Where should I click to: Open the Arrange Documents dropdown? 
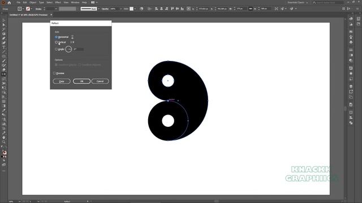pos(94,2)
